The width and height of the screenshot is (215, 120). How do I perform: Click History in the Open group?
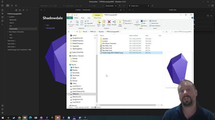click(144, 26)
